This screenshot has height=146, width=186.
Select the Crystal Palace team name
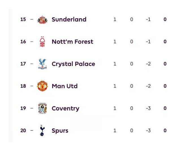(x=73, y=64)
